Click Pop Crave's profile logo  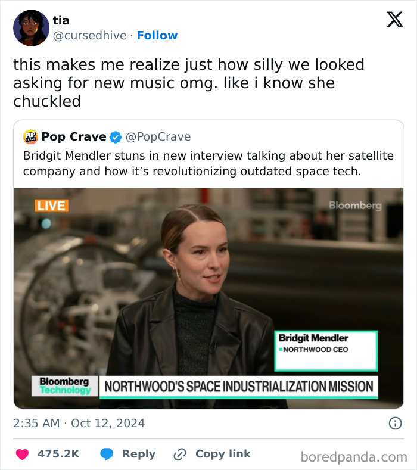click(30, 137)
